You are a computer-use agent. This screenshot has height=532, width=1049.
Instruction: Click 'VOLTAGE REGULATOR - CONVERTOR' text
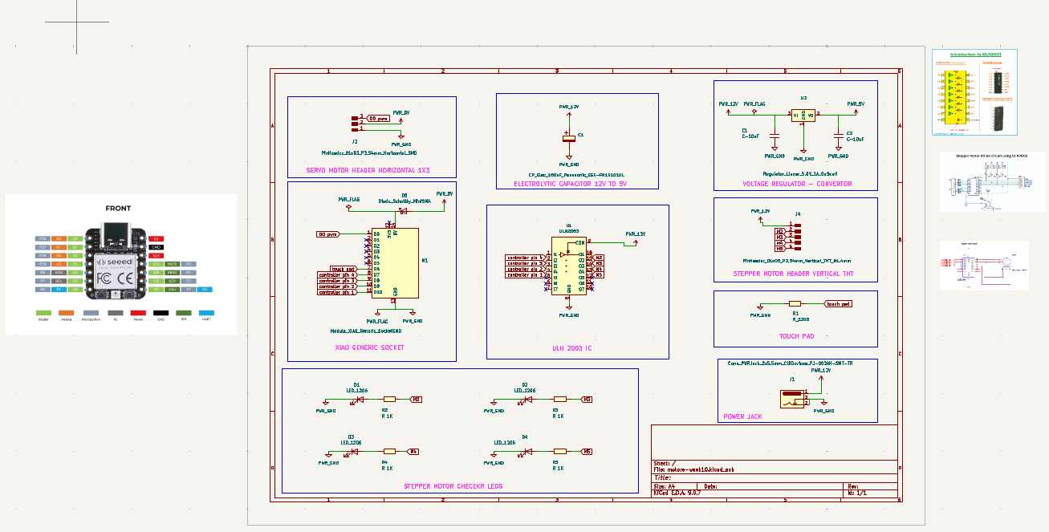pos(797,184)
